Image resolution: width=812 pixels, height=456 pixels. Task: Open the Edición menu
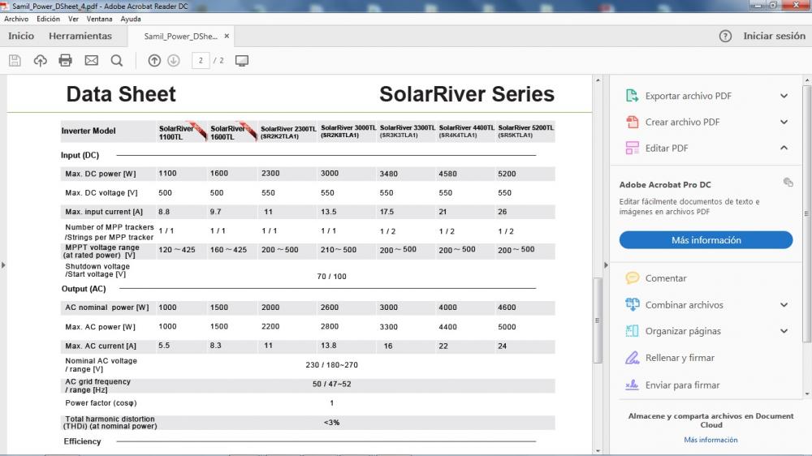tap(48, 19)
